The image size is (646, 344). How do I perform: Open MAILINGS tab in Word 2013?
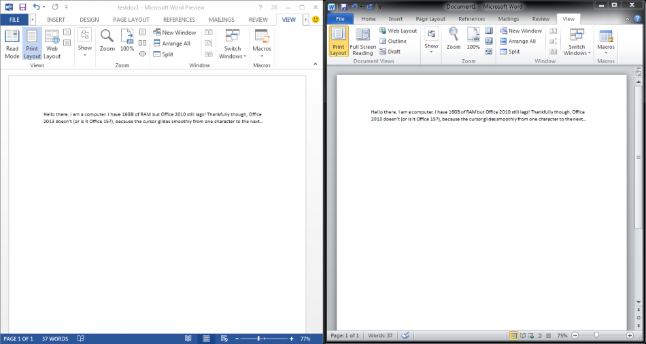tap(221, 19)
